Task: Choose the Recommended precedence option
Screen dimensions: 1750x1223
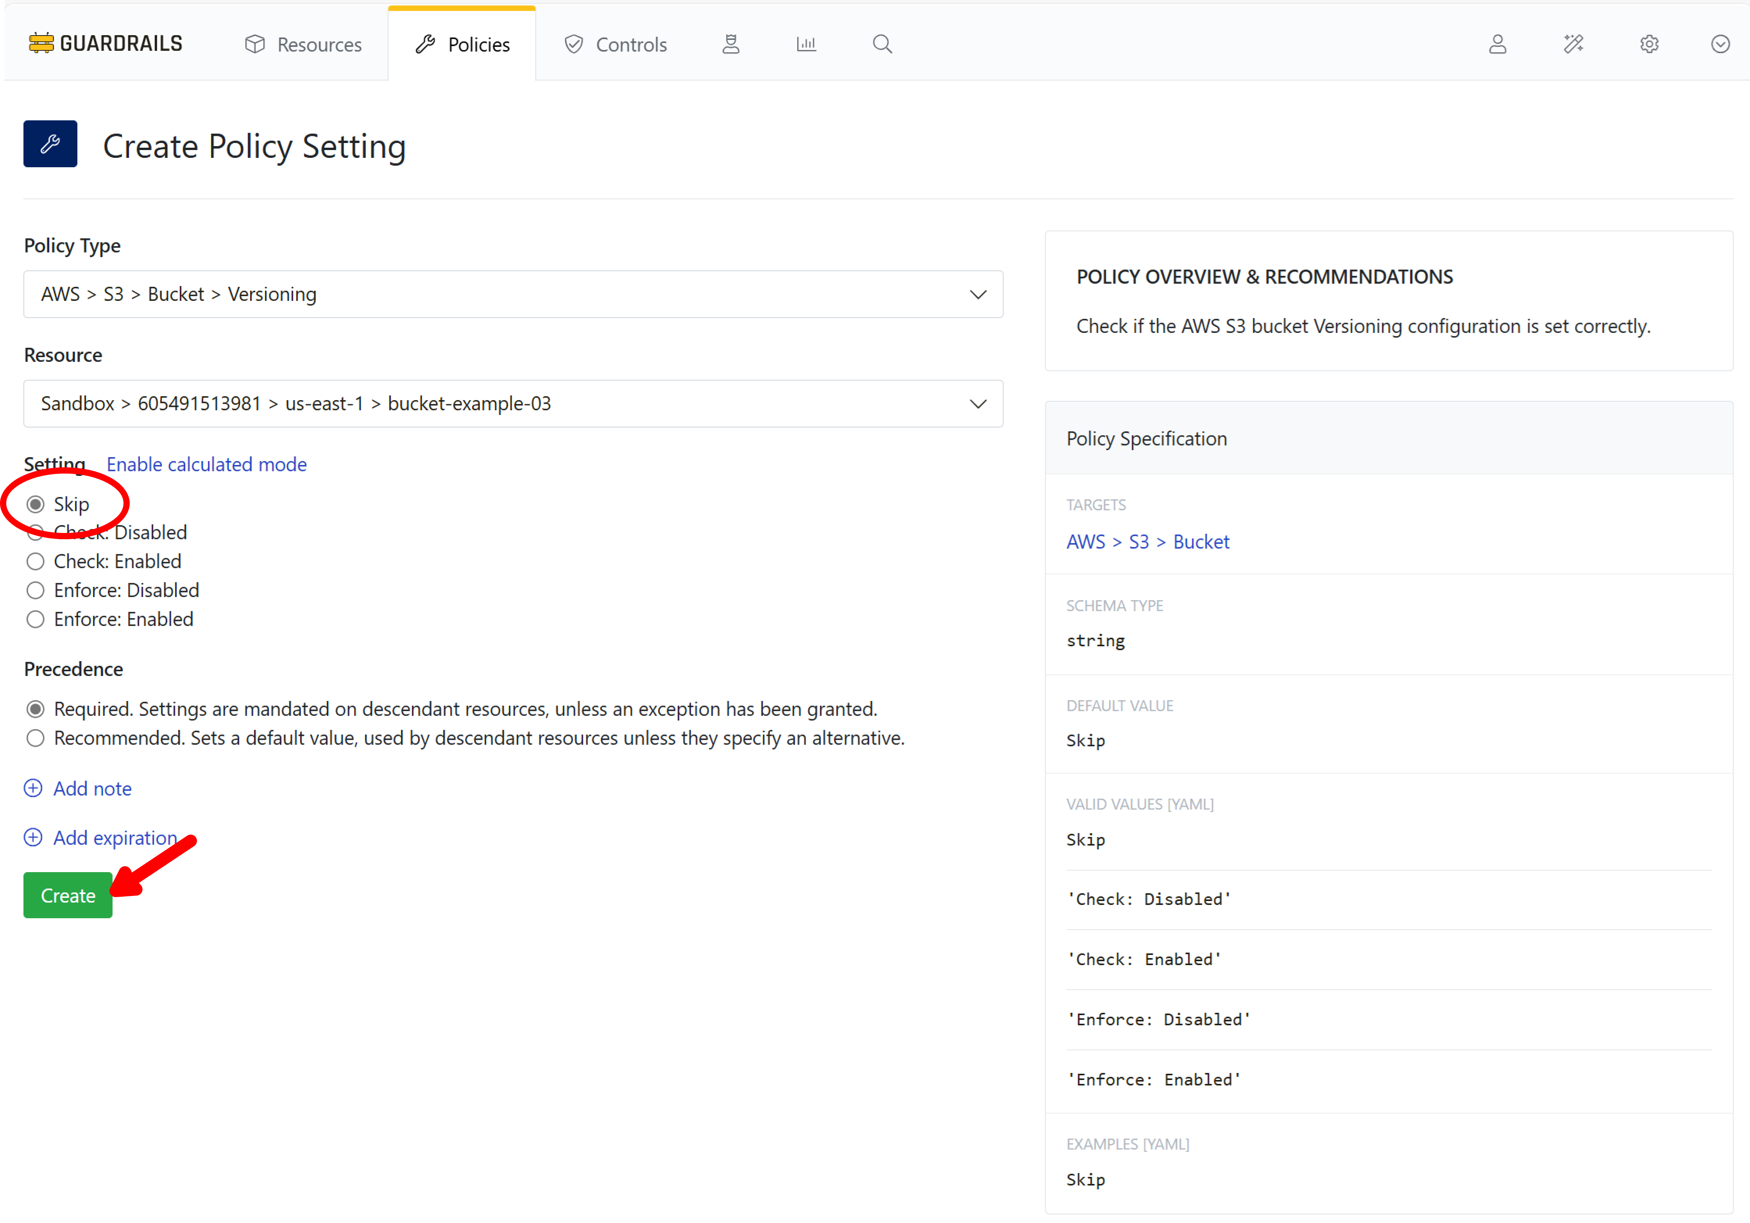Action: click(x=35, y=738)
